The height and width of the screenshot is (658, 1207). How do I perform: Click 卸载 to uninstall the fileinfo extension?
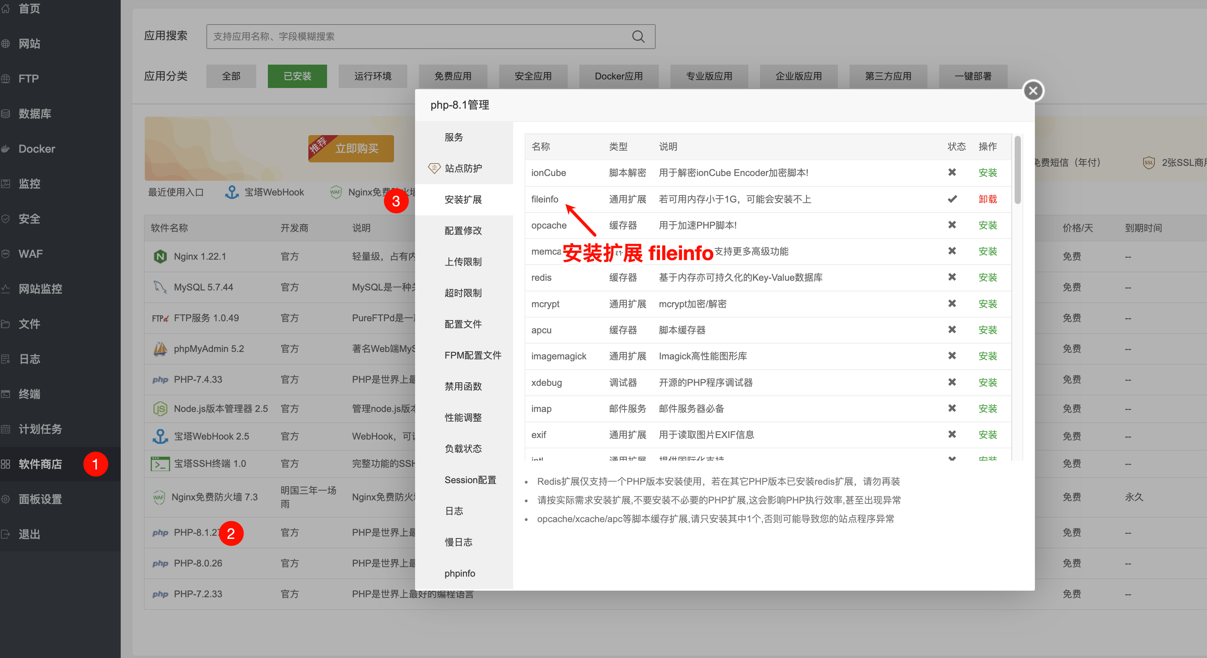(x=988, y=199)
